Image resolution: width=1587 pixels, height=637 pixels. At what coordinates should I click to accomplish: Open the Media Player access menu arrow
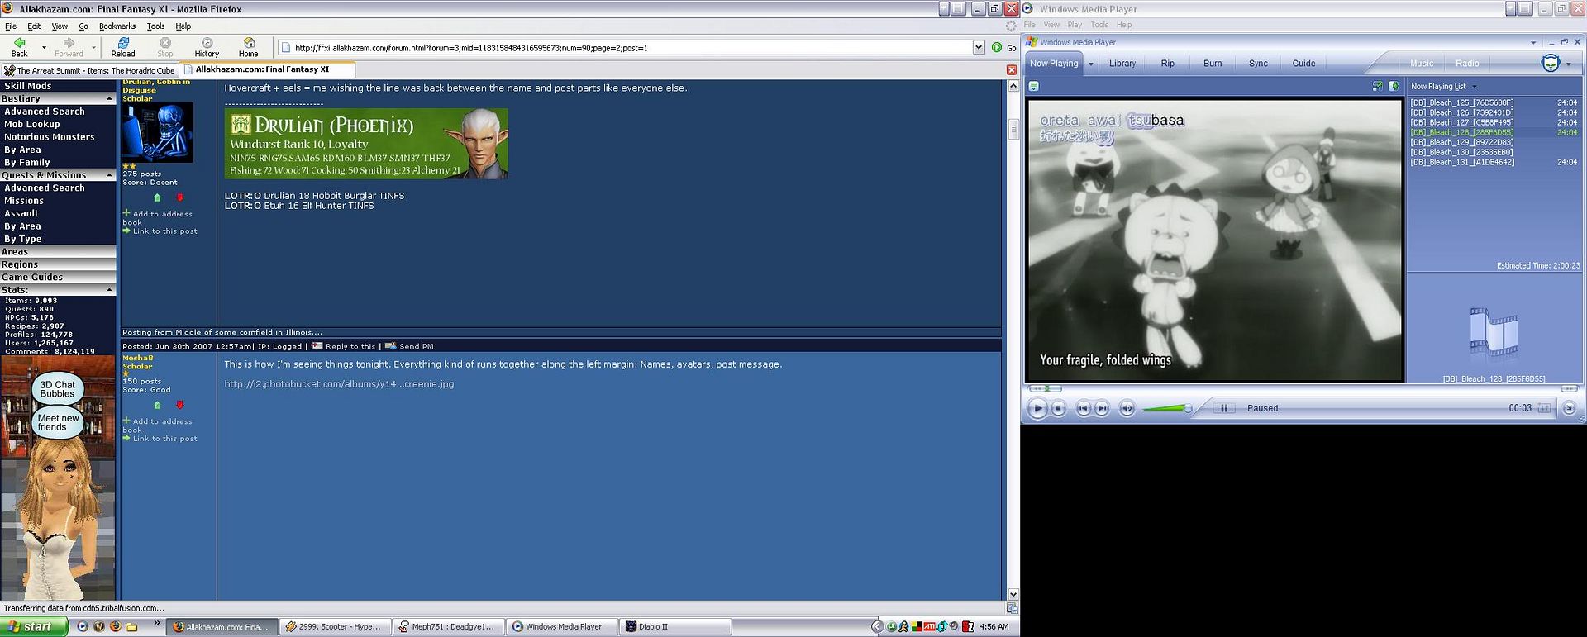[x=1533, y=42]
